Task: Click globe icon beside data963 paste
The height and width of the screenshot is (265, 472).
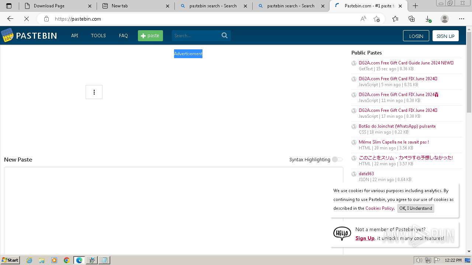Action: 354,174
